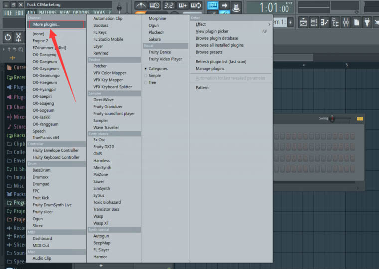Image resolution: width=379 pixels, height=269 pixels.
Task: Toggle the metronome button
Action: [141, 5]
